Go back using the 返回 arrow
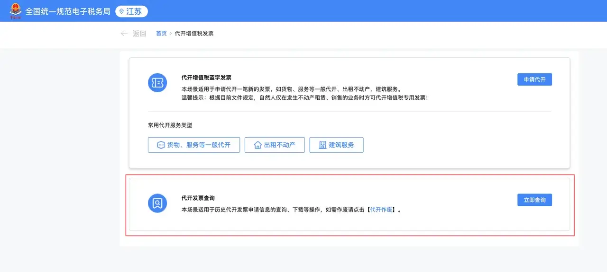Screen dimensions: 607x272 pyautogui.click(x=124, y=34)
